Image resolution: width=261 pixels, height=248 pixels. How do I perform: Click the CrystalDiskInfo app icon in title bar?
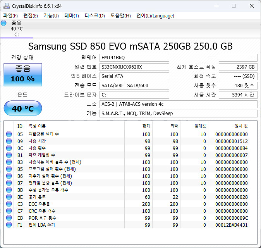tap(7, 6)
